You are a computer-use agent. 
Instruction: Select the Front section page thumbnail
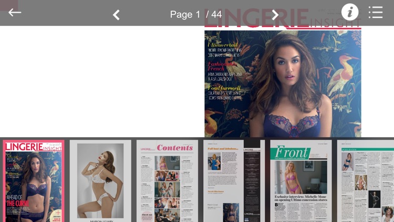coord(301,181)
